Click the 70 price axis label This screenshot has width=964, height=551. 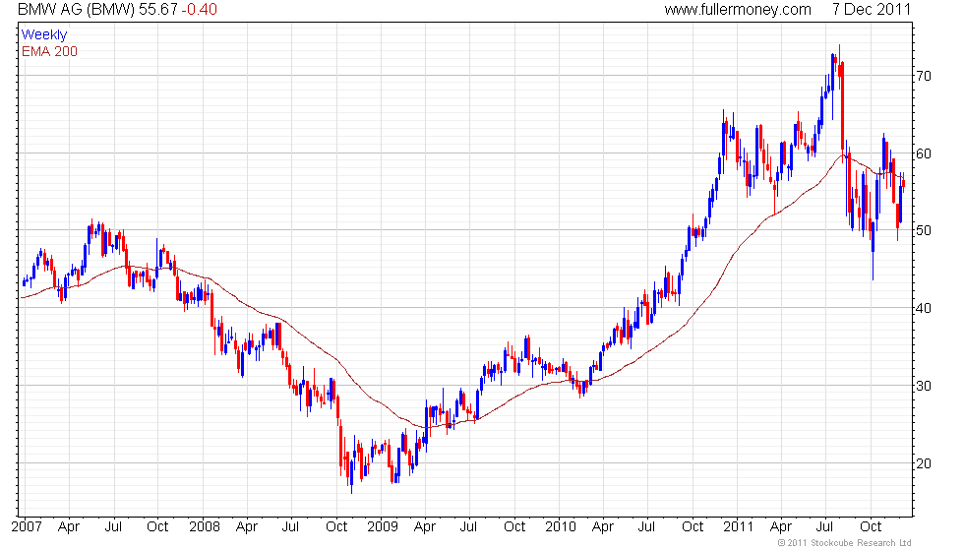click(x=924, y=77)
